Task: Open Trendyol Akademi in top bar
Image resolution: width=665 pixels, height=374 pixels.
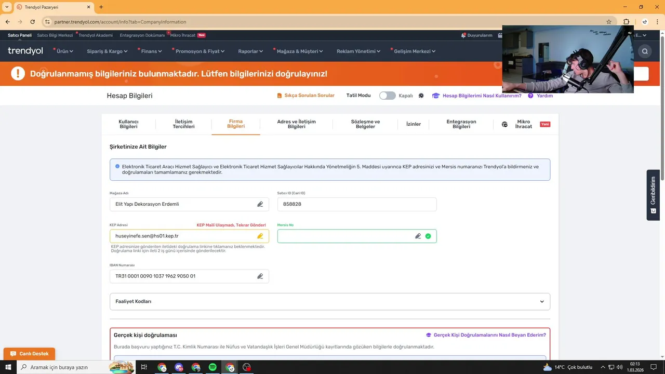Action: pyautogui.click(x=96, y=35)
